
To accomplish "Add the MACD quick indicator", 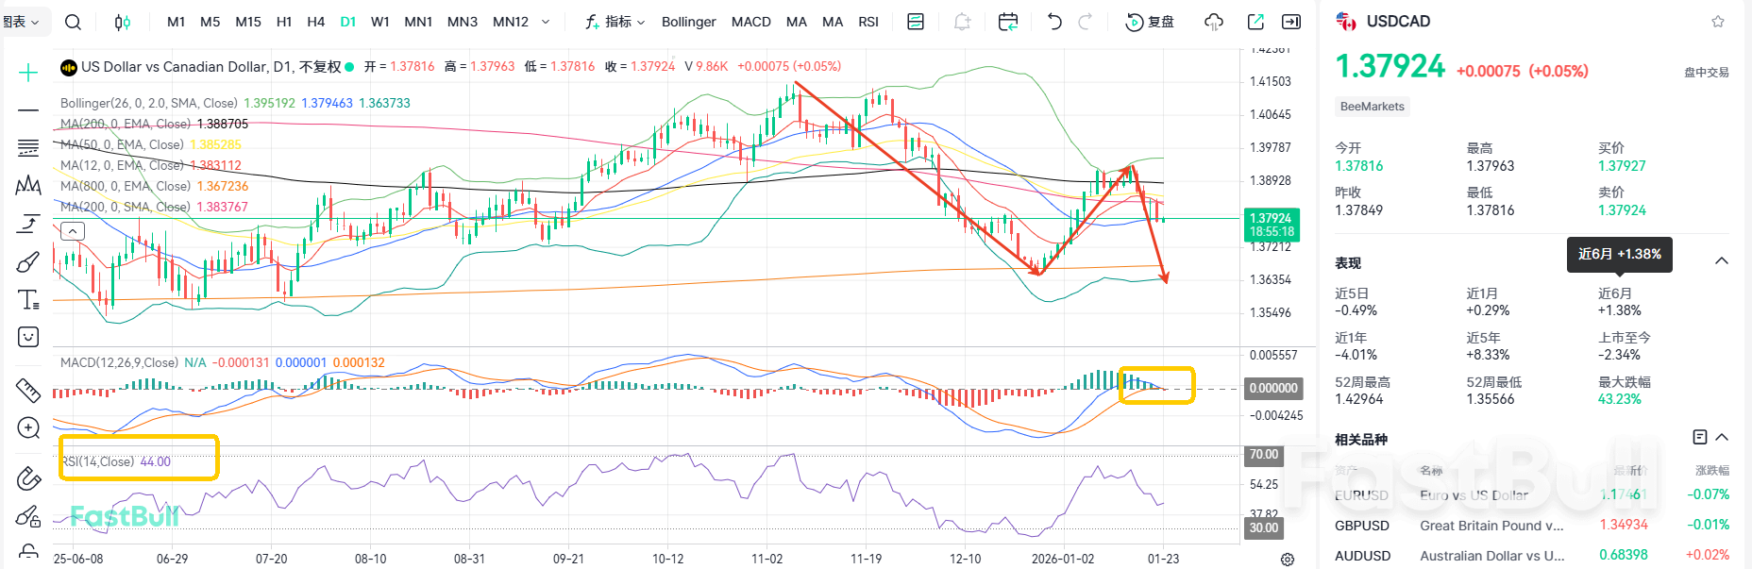I will coord(750,22).
